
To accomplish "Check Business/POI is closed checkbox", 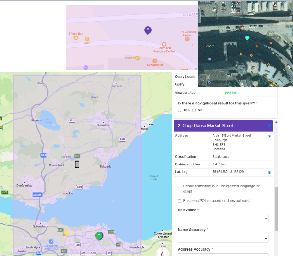I will click(x=180, y=201).
